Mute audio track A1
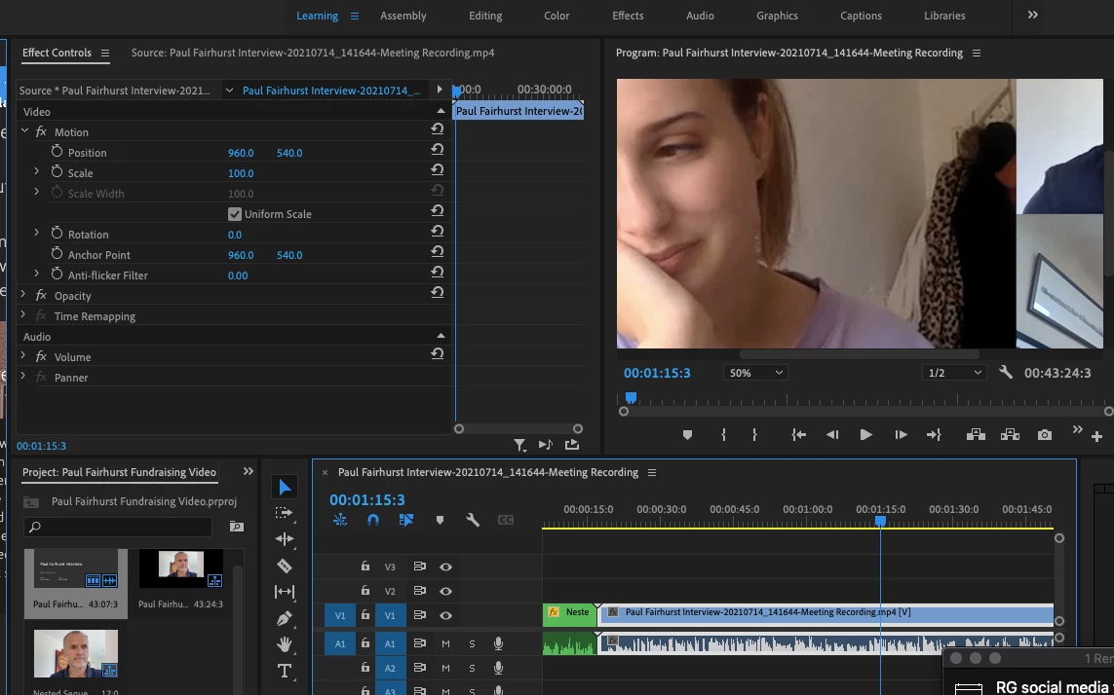The width and height of the screenshot is (1114, 695). click(445, 643)
